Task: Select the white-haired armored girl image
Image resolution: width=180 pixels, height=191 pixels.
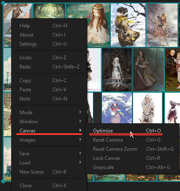Action: click(148, 108)
